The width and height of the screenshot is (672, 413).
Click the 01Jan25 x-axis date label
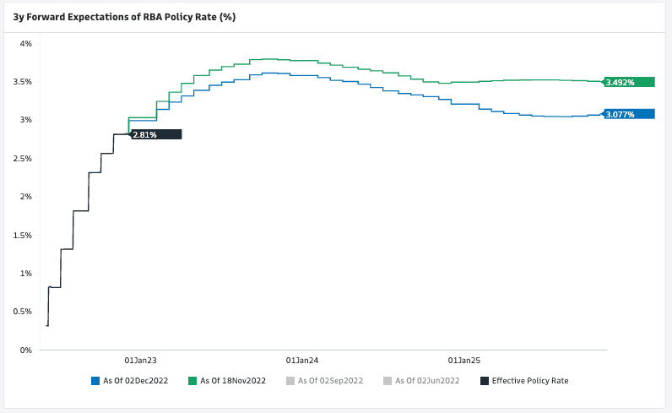tap(463, 360)
